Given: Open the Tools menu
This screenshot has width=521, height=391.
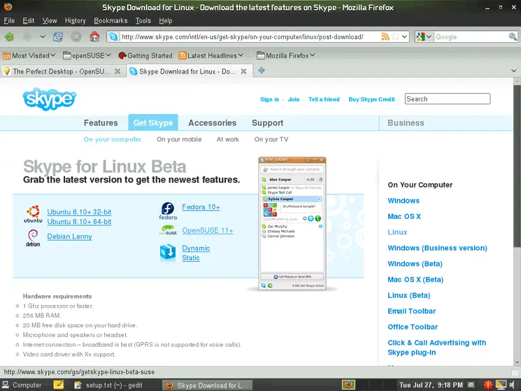Looking at the screenshot, I should [x=143, y=21].
